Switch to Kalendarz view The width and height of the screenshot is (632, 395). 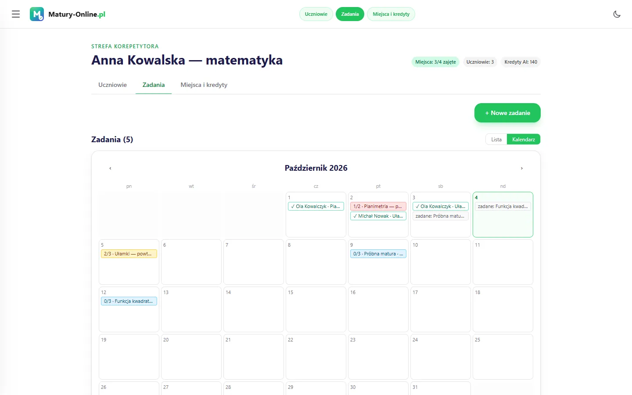pyautogui.click(x=524, y=140)
